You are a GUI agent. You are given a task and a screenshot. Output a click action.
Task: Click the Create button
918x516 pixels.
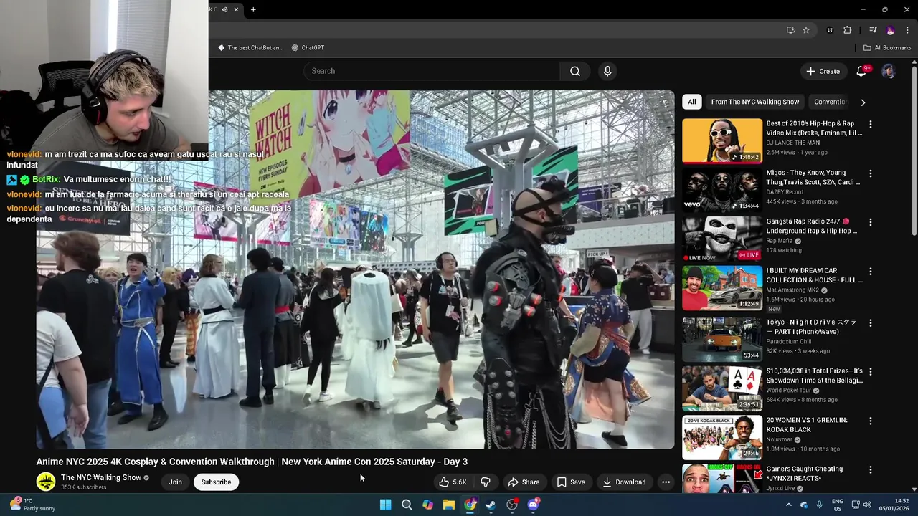pyautogui.click(x=823, y=71)
